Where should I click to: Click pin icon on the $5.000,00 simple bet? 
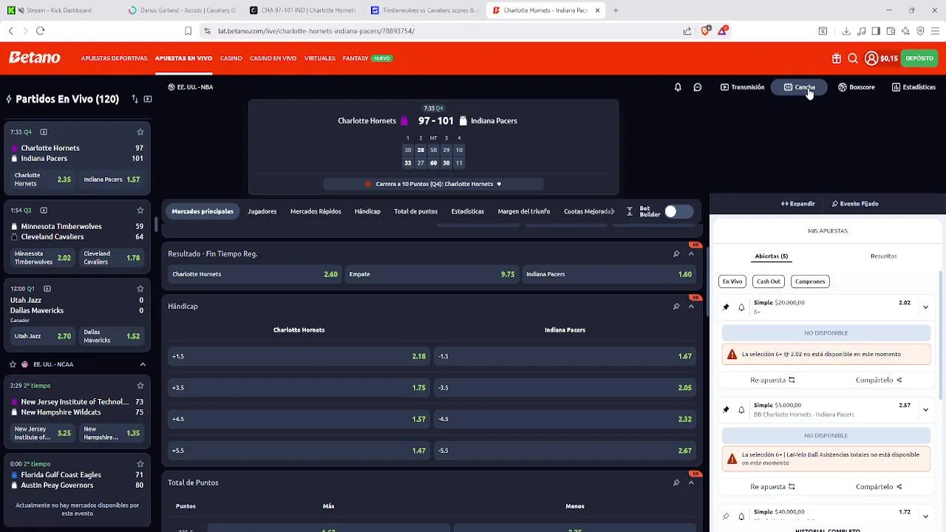click(x=726, y=409)
